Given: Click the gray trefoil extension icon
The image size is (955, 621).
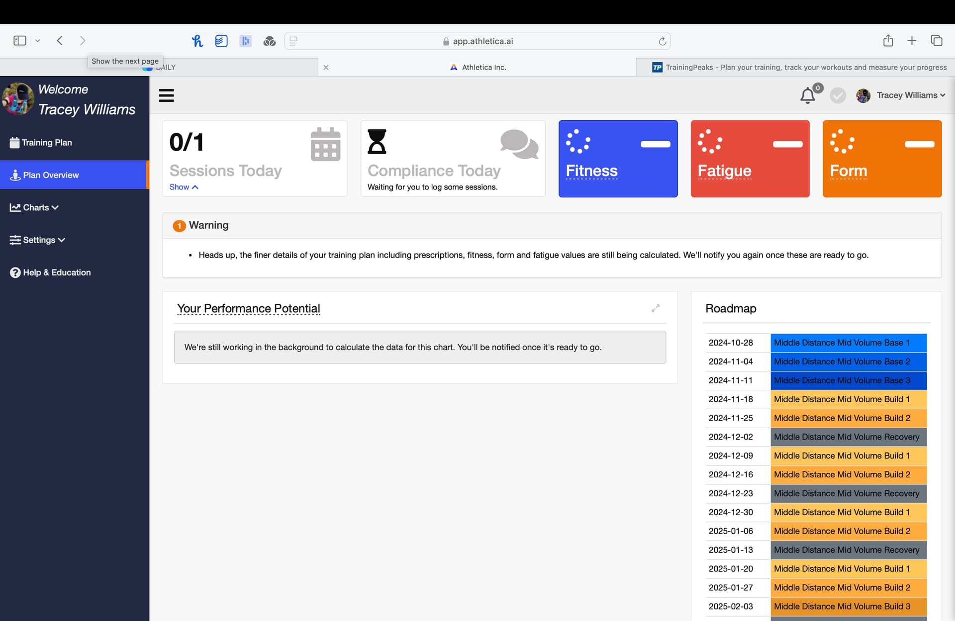Looking at the screenshot, I should (270, 41).
